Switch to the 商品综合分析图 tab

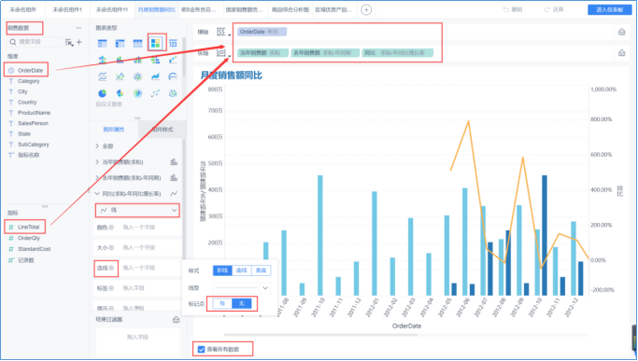[291, 9]
